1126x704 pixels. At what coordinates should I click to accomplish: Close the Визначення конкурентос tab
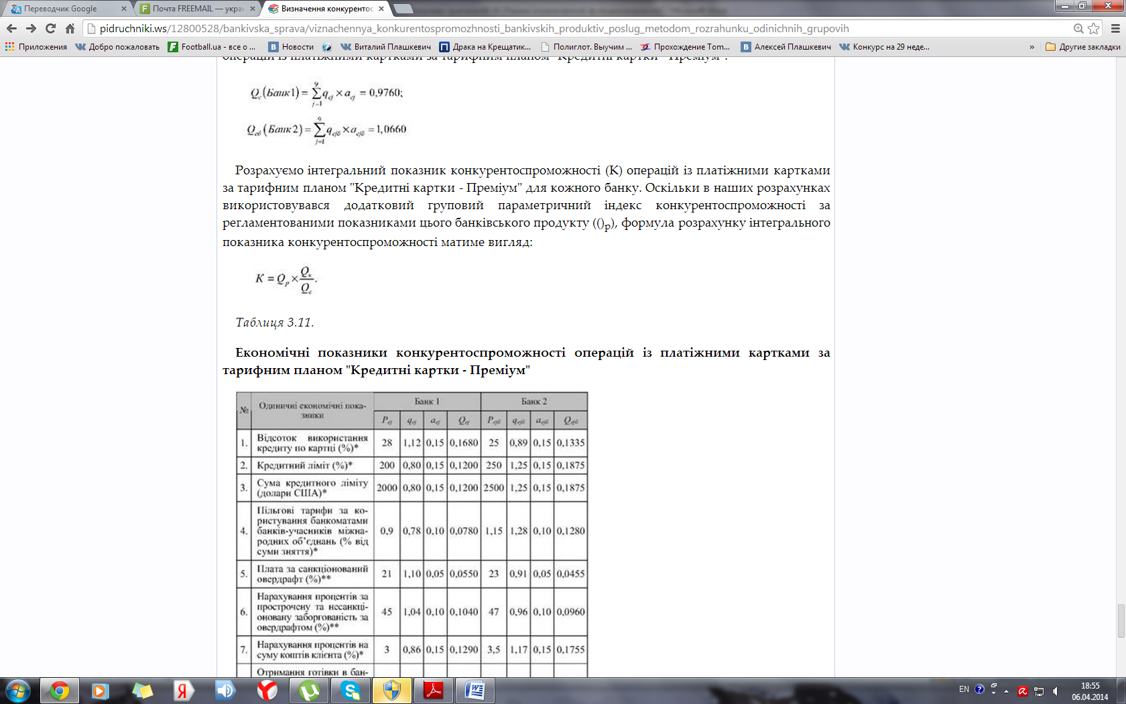pyautogui.click(x=381, y=9)
